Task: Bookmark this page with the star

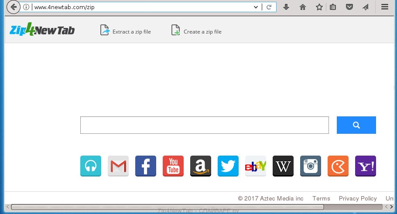Action: click(319, 7)
